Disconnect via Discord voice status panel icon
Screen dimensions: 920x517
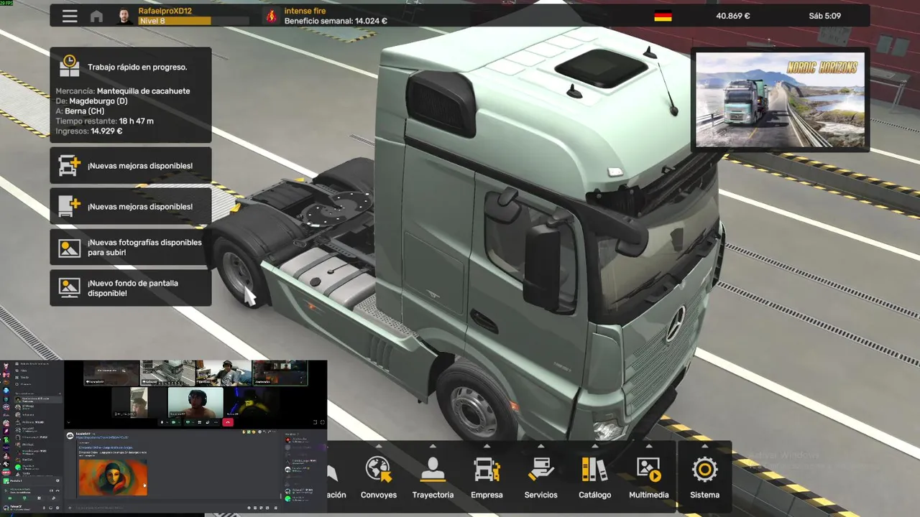click(57, 490)
